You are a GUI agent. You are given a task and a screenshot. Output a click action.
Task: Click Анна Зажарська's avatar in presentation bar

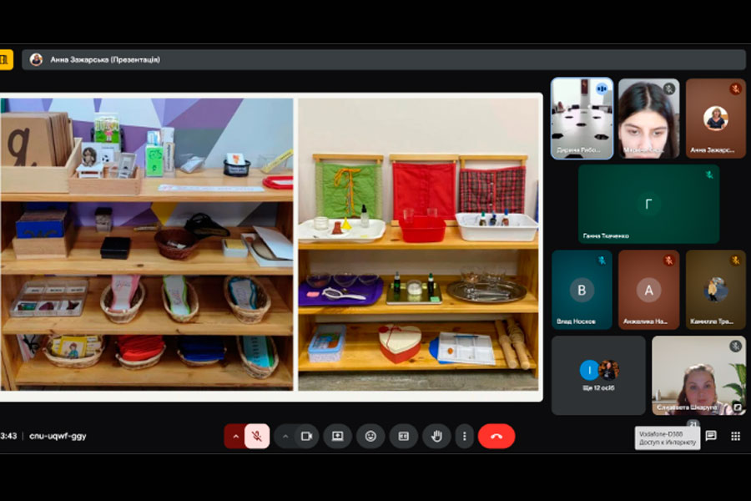(36, 60)
